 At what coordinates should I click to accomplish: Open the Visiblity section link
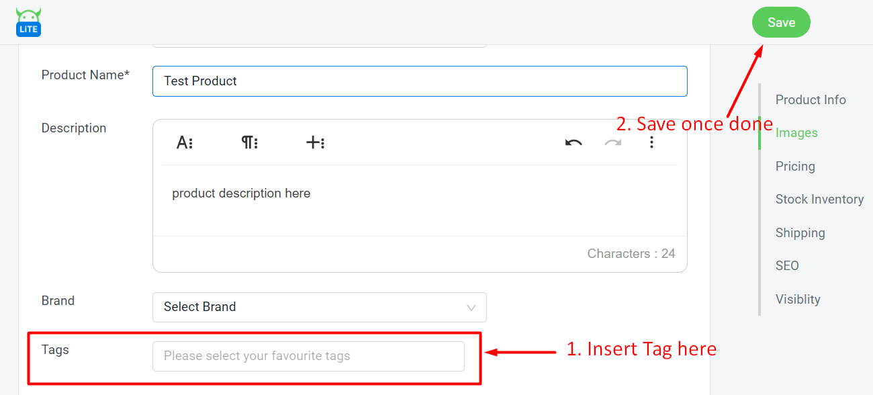point(798,300)
